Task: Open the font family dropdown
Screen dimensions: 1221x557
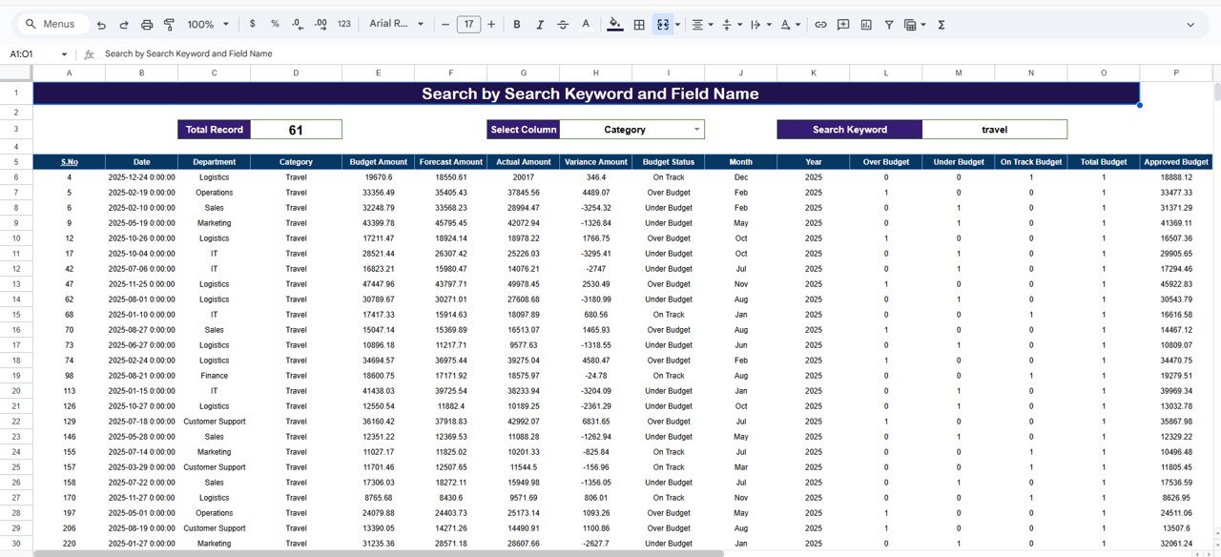Action: 391,24
